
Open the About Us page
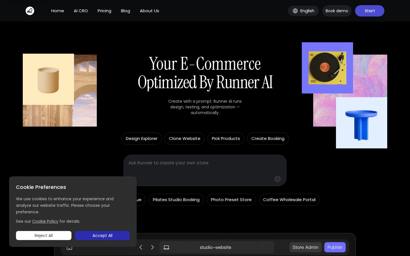coord(149,11)
